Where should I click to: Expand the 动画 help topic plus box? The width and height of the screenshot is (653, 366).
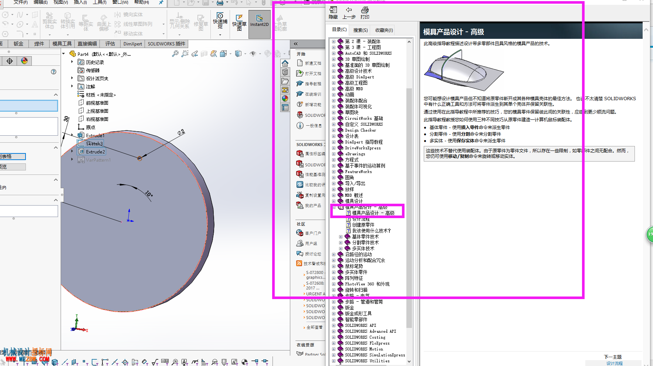(x=334, y=95)
